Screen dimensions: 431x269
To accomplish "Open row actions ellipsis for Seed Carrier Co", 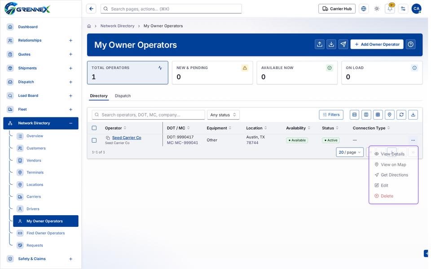I will tap(413, 140).
